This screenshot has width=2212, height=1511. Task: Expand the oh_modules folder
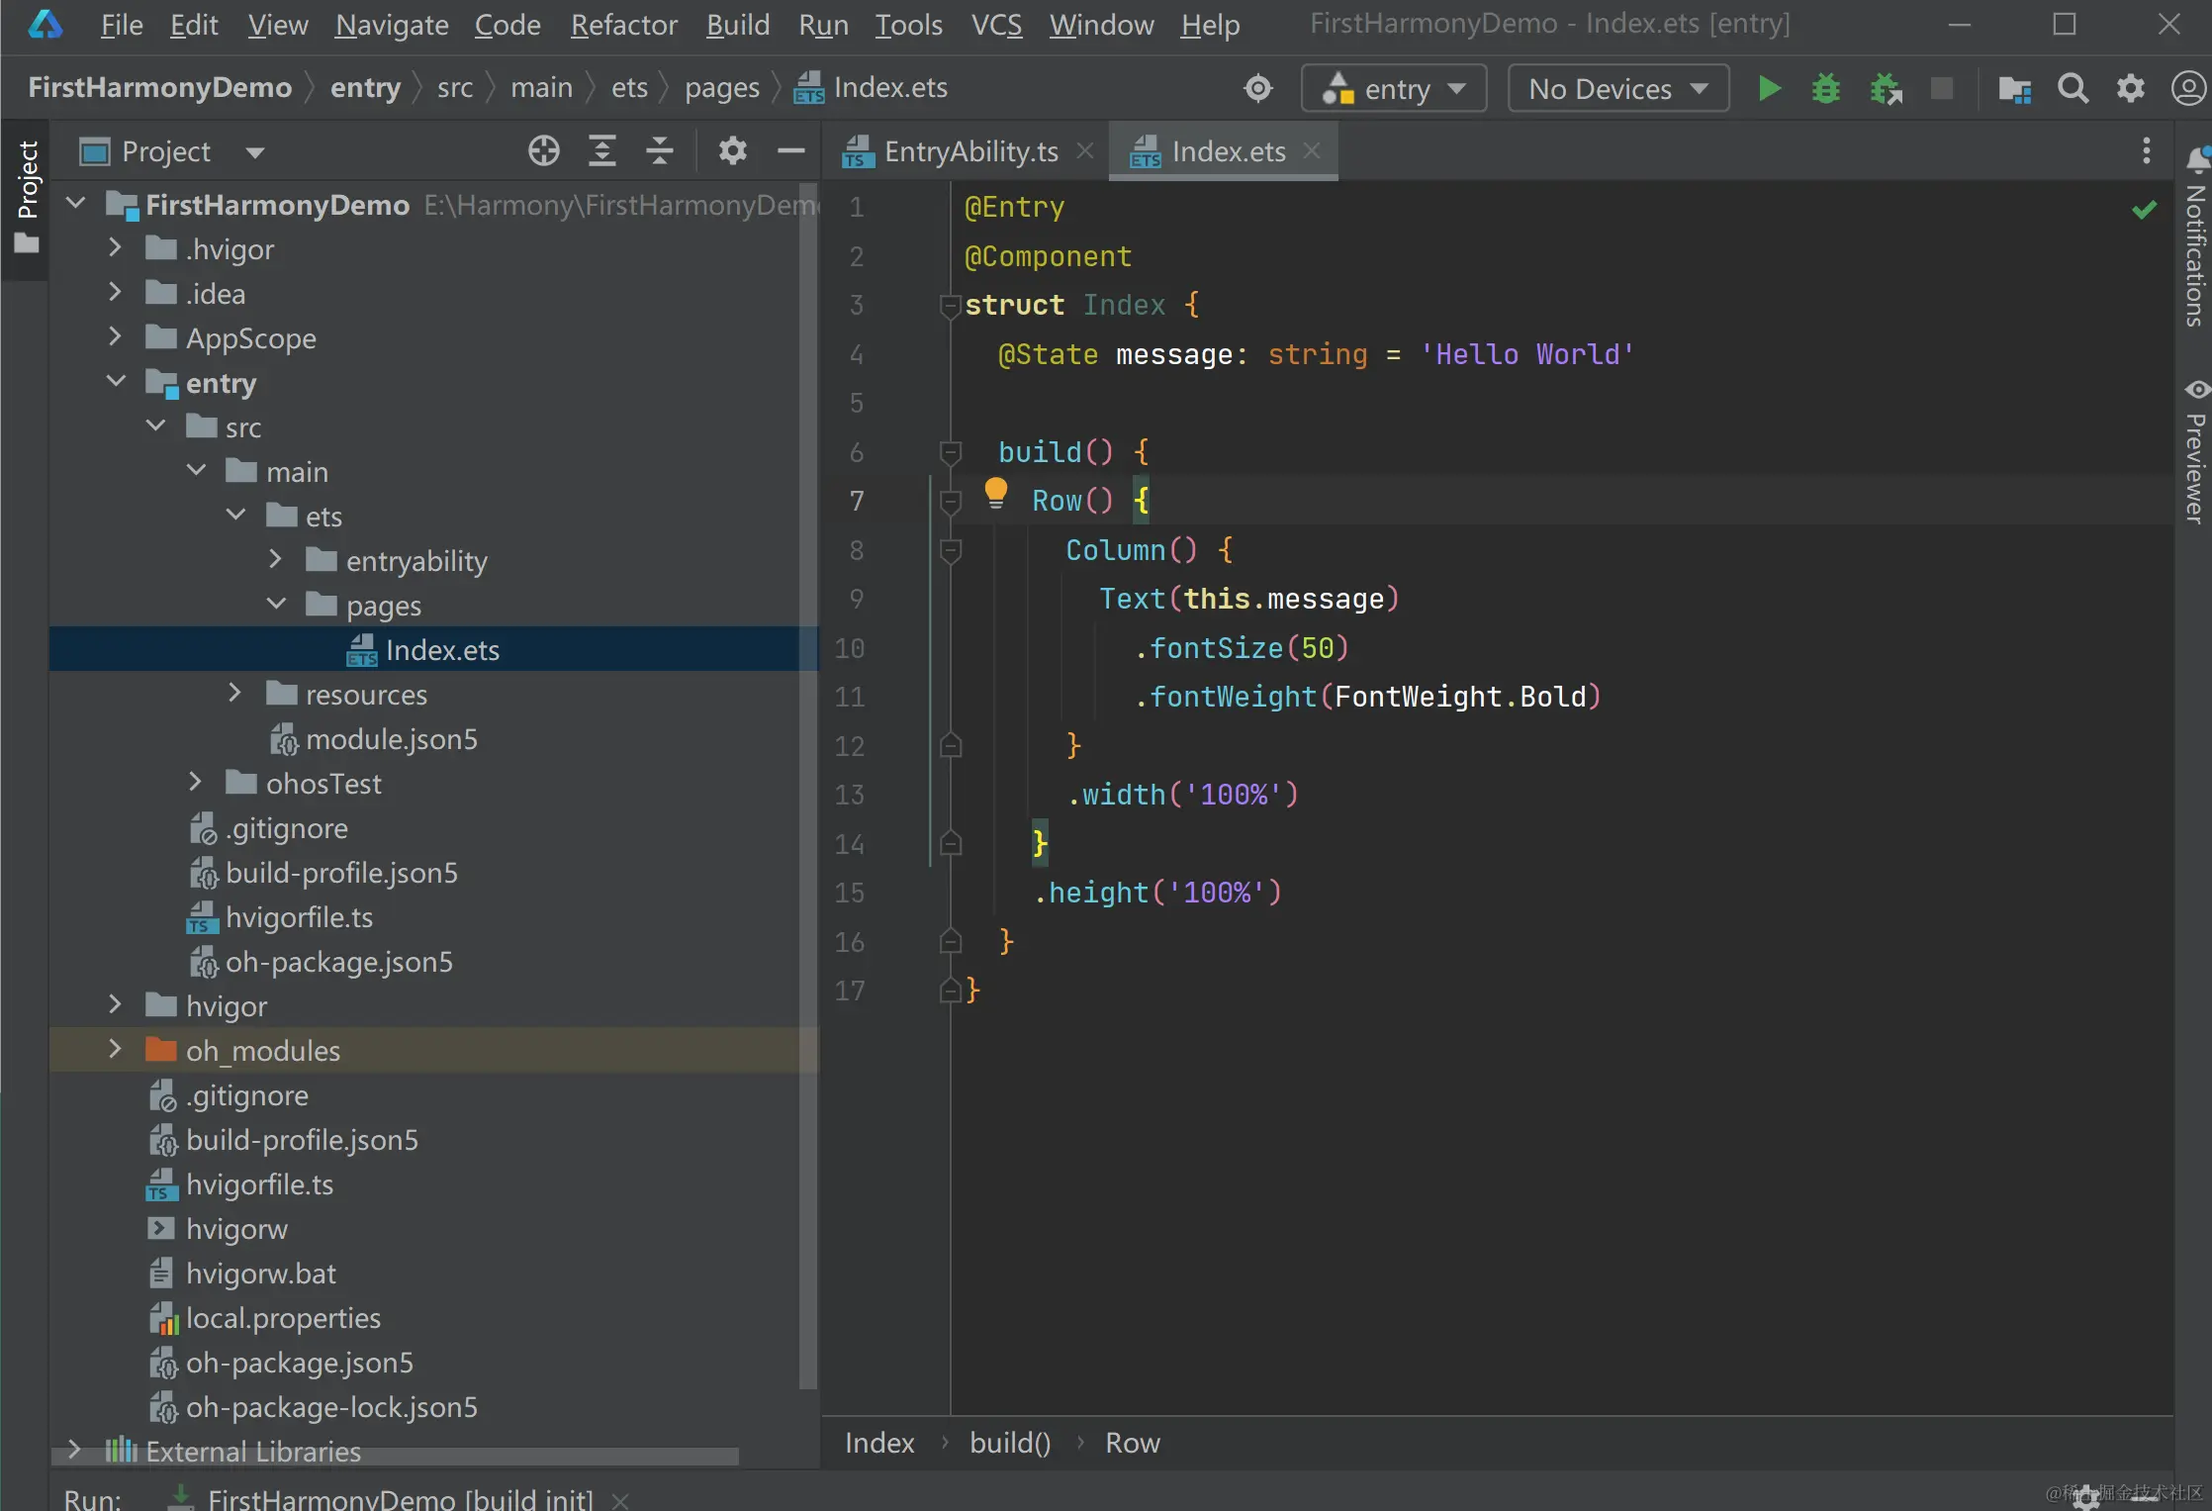point(115,1050)
